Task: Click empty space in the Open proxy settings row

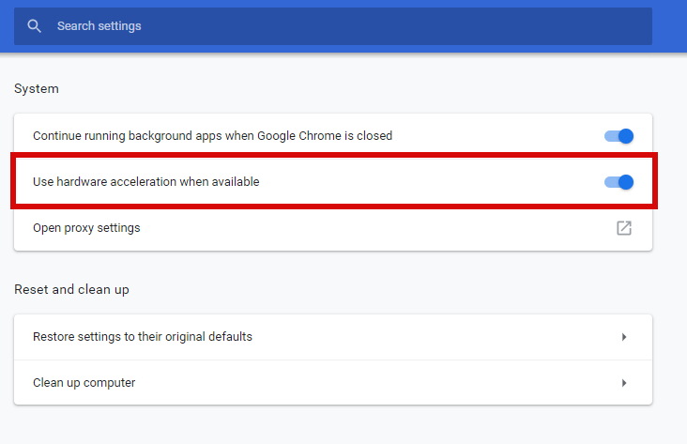Action: 375,228
